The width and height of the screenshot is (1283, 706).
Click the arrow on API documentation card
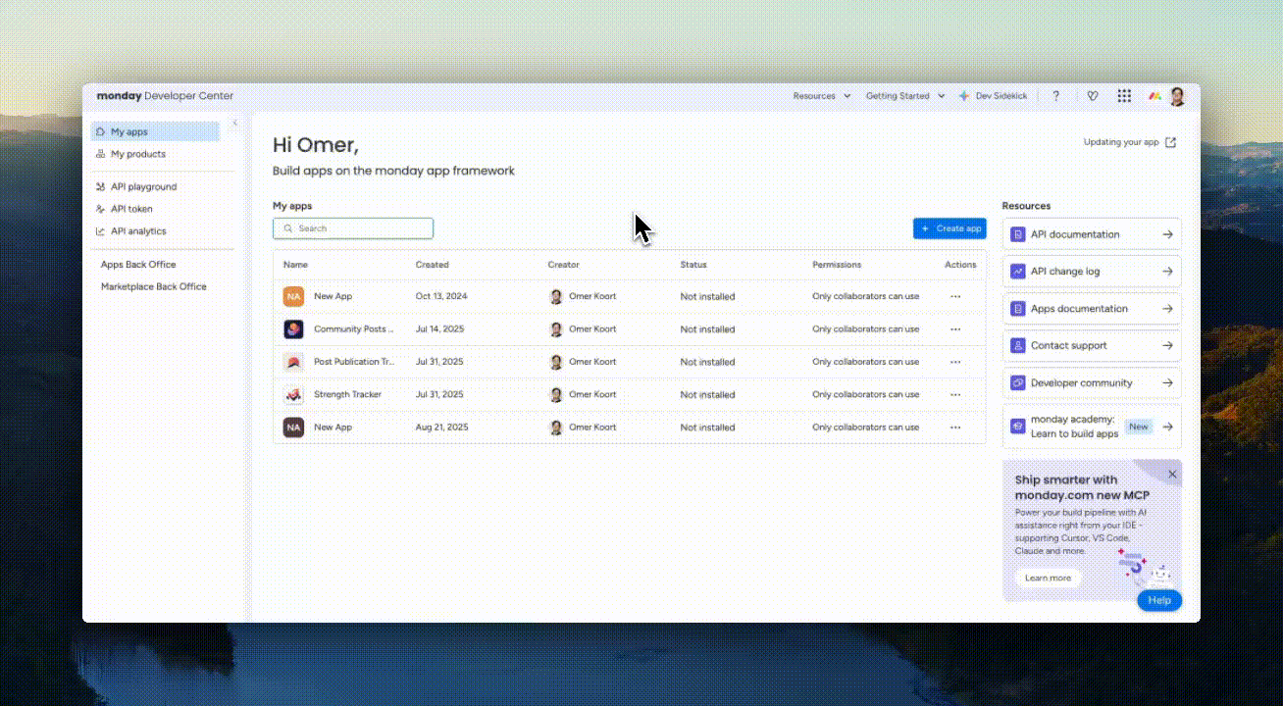[x=1167, y=234]
